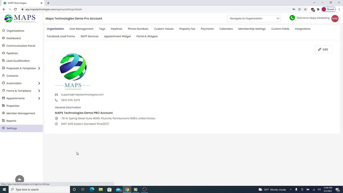
Task: Click the Paused Chrome profile button
Action: pyautogui.click(x=328, y=9)
